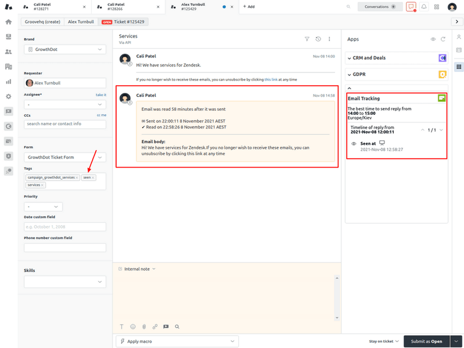Viewport: 464px width, 348px height.
Task: Open conversation events history clock icon
Action: point(318,39)
